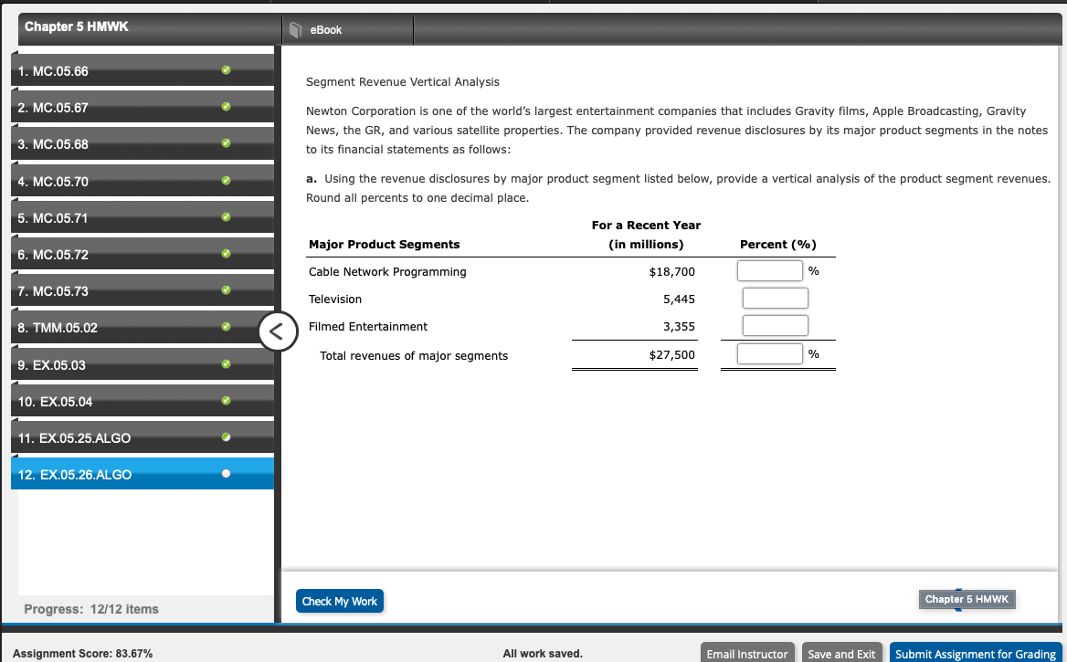Image resolution: width=1067 pixels, height=662 pixels.
Task: Open question 1. MC.05.66
Action: coord(143,70)
